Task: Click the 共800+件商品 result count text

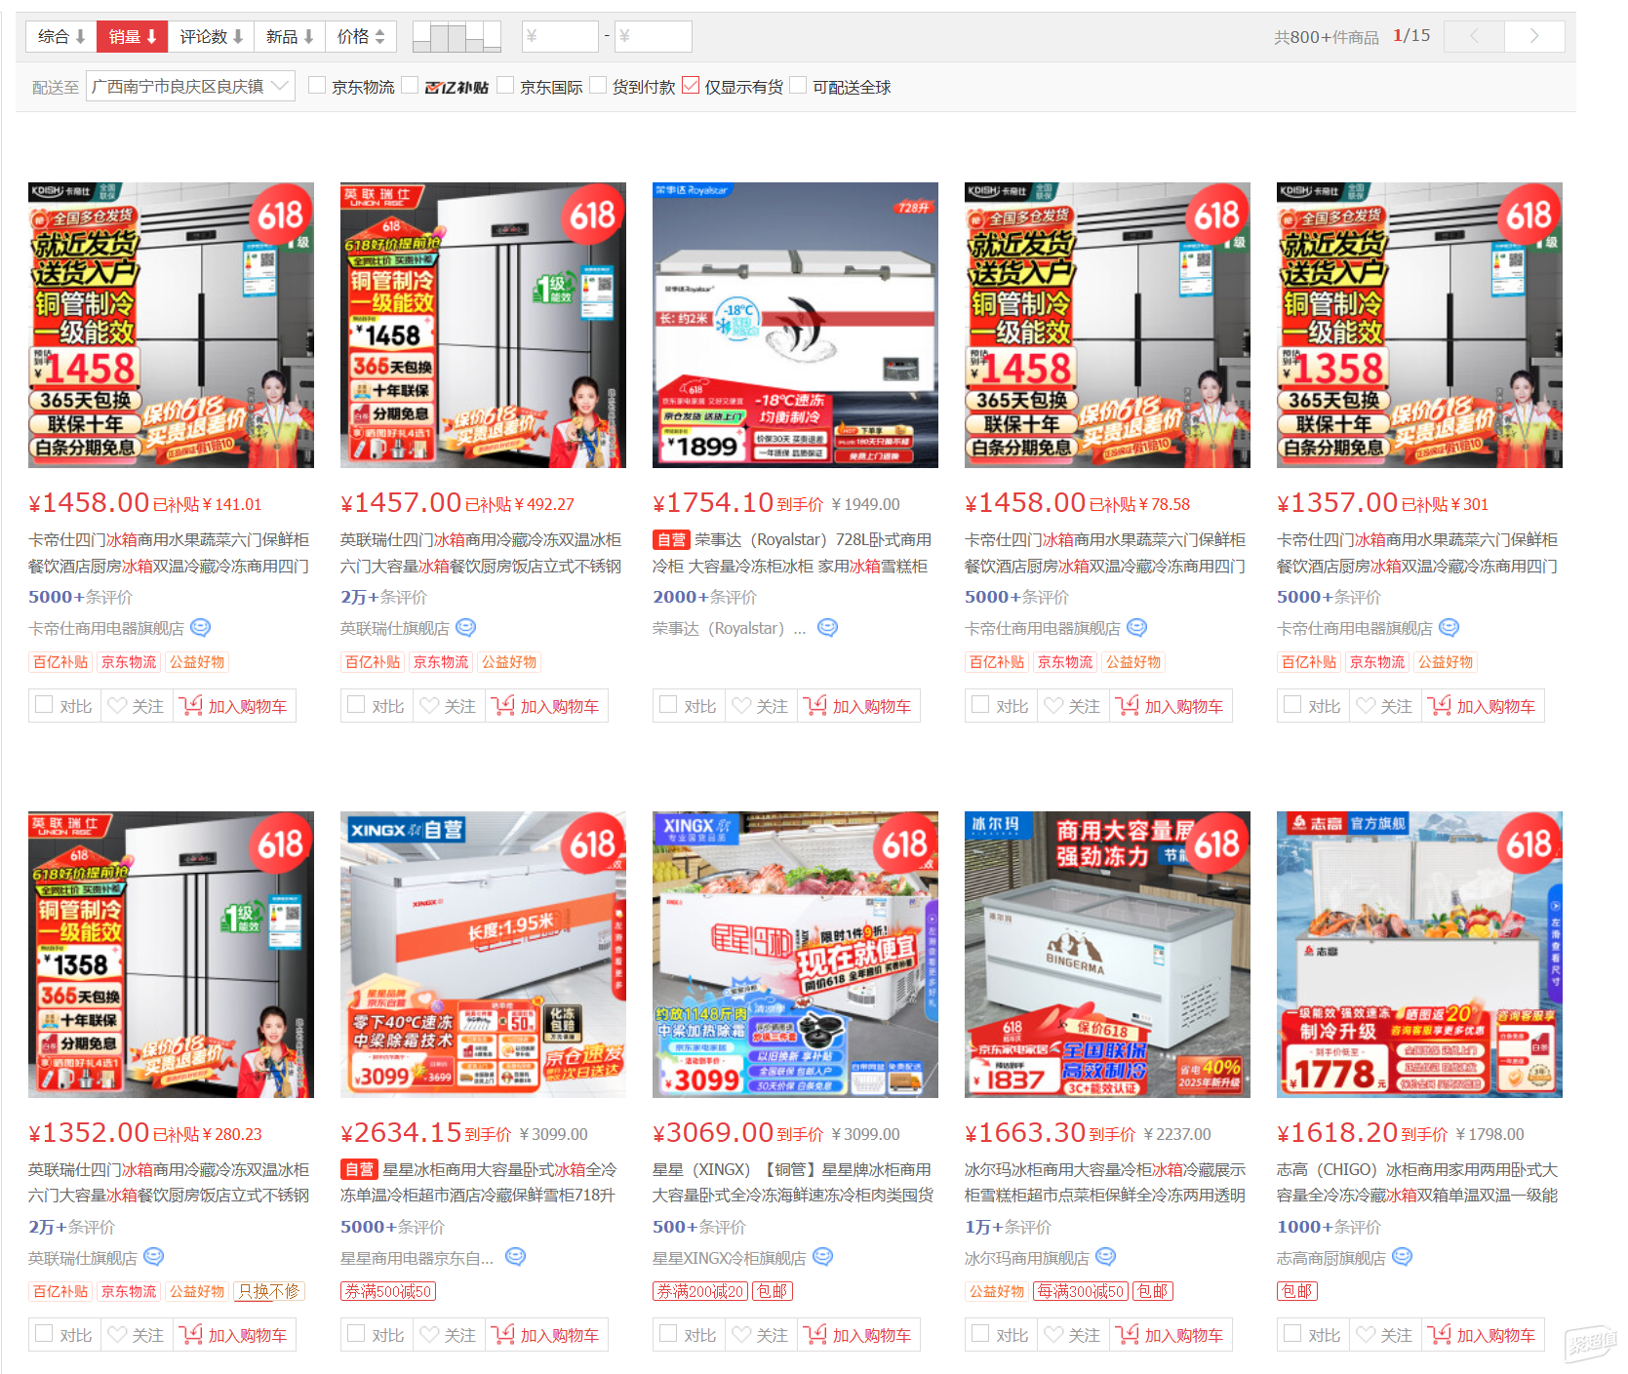Action: pos(1326,37)
